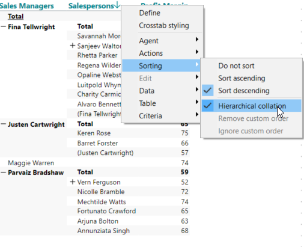This screenshot has height=247, width=304.
Task: Open the Criteria submenu
Action: [x=162, y=116]
